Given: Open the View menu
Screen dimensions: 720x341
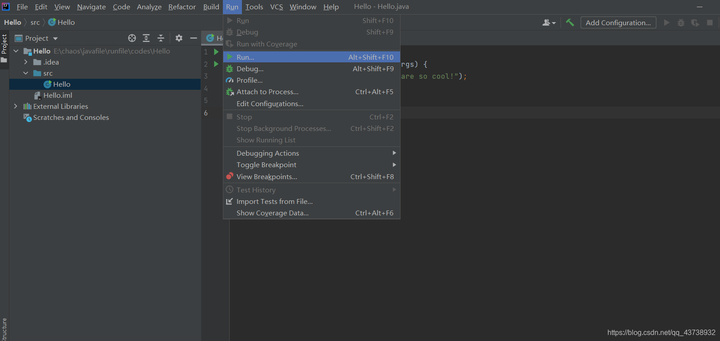Looking at the screenshot, I should tap(62, 7).
